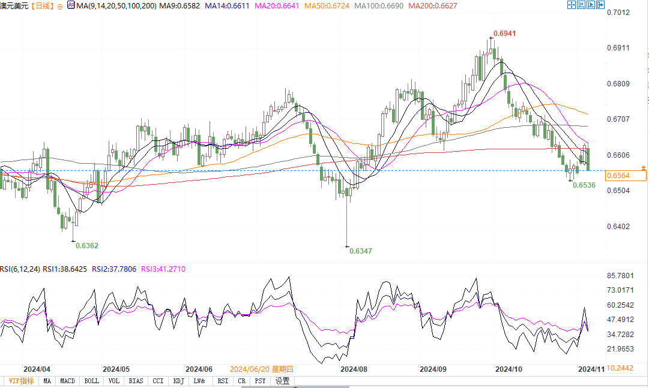Click the orange price alert marker above 0.6564
The image size is (649, 388).
(644, 167)
